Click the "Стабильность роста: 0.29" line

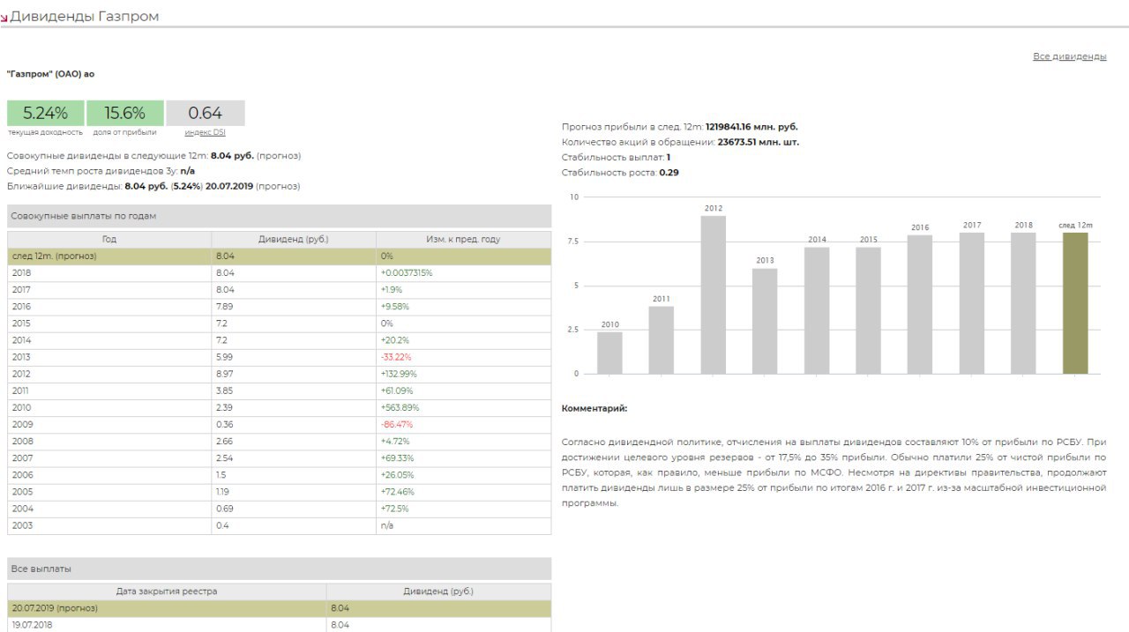620,173
